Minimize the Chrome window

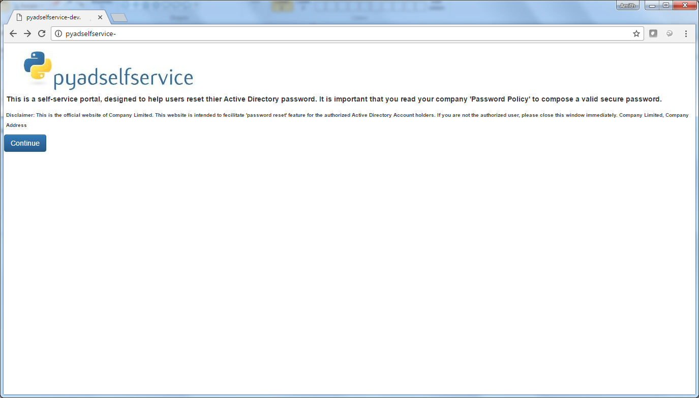coord(652,6)
